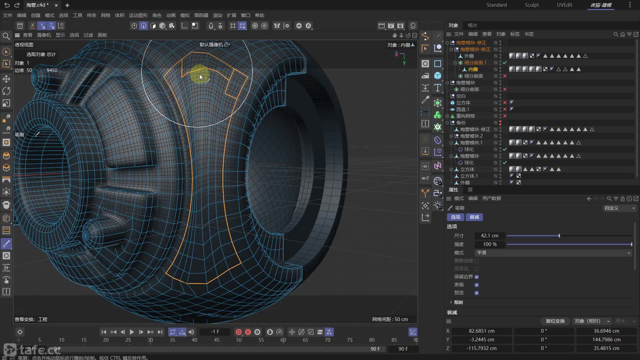640x360 pixels.
Task: Click the Undo arrow icon
Action: coord(7,5)
